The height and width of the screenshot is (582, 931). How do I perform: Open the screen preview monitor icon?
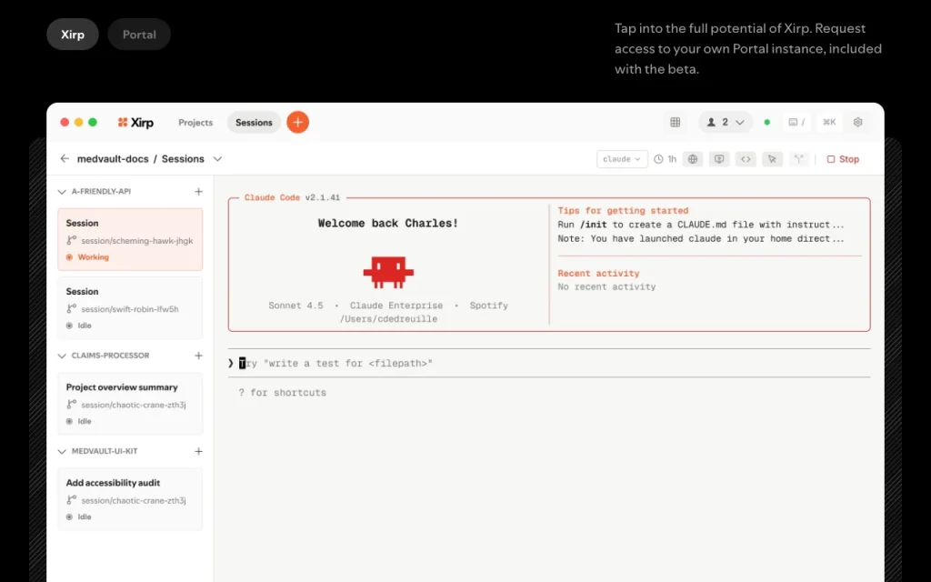pos(719,159)
